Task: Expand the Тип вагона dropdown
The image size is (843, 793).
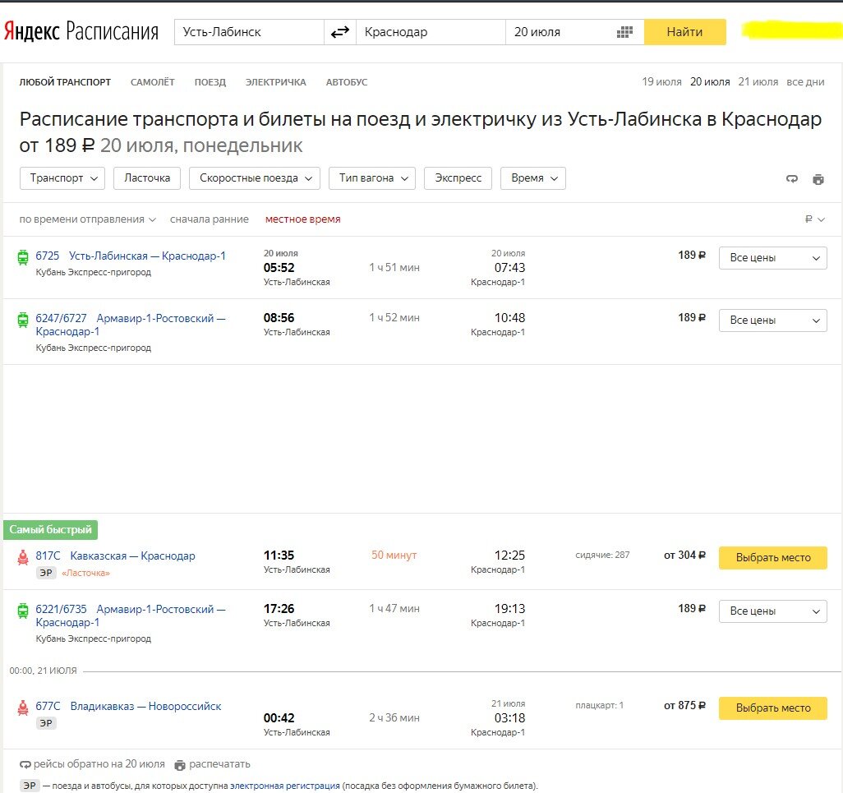Action: [372, 178]
